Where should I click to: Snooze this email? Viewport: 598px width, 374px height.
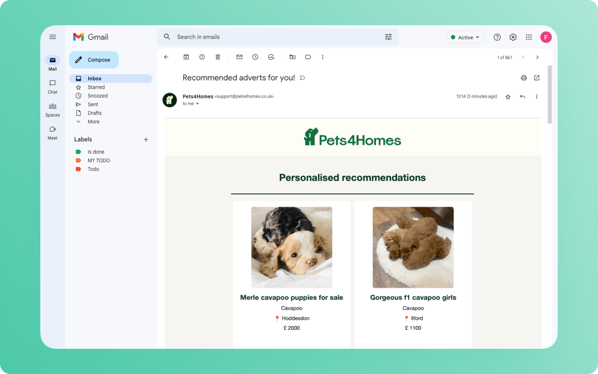point(255,57)
